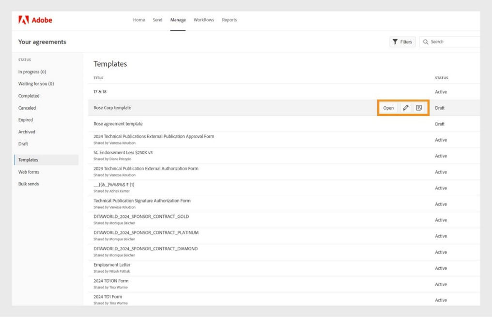492x317 pixels.
Task: Select the Templates filter in the sidebar
Action: tap(28, 159)
